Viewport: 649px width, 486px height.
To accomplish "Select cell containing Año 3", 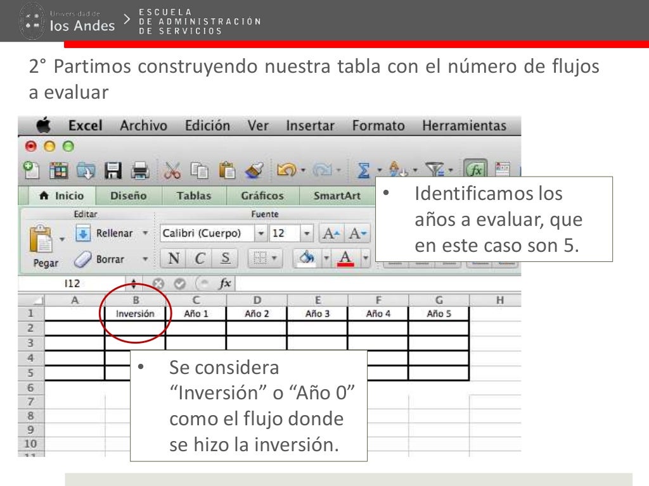I will tap(318, 314).
